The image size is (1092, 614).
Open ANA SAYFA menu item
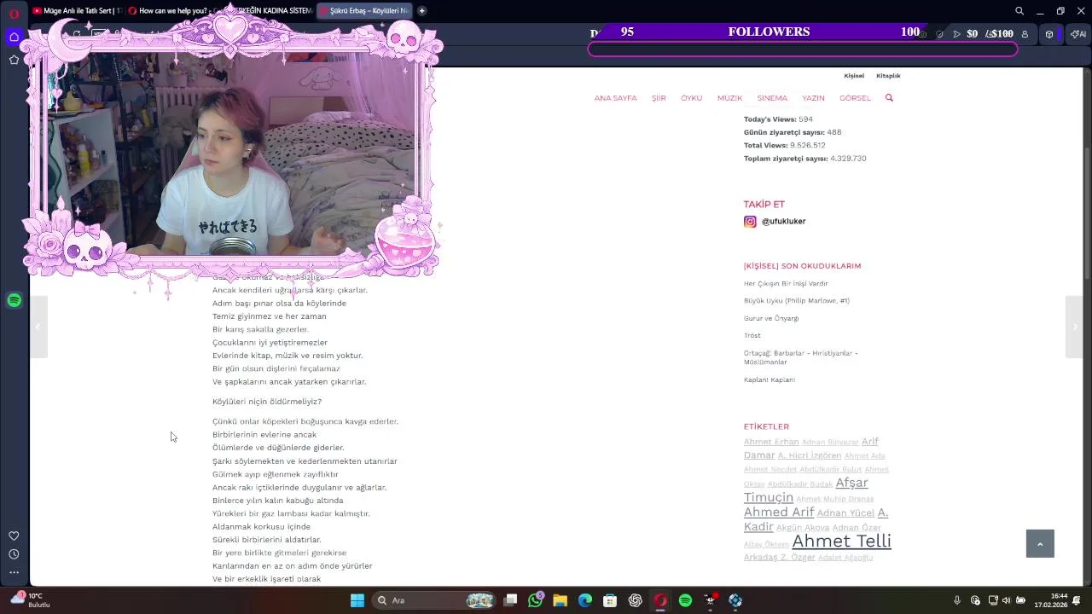coord(615,98)
